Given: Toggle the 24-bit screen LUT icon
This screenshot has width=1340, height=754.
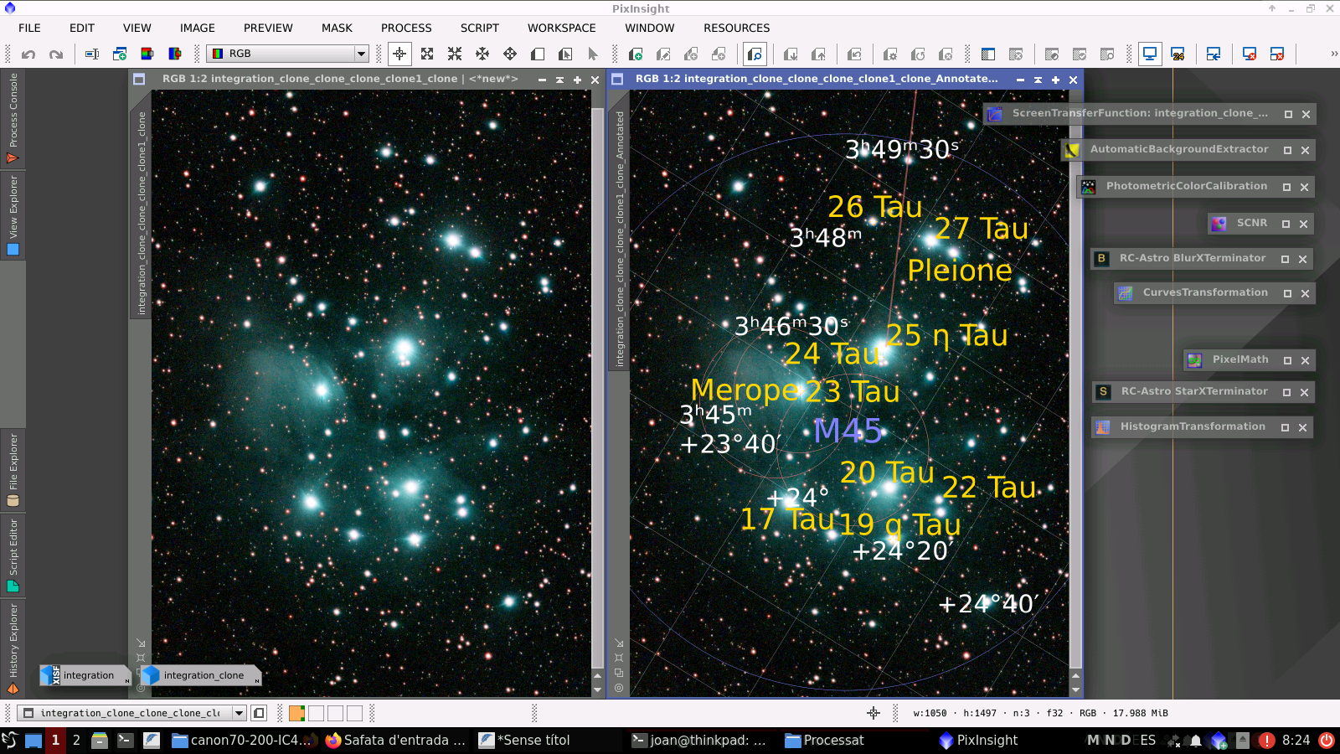Looking at the screenshot, I should 1179,54.
